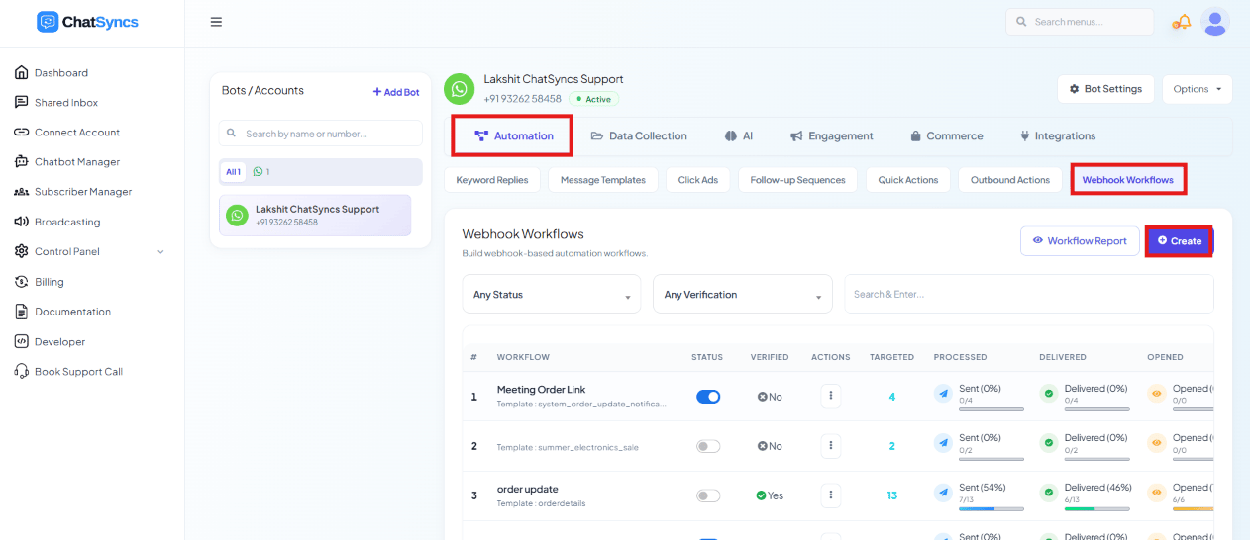Screen dimensions: 1250x540
Task: Open Message Templates sub-tab
Action: [x=602, y=180]
